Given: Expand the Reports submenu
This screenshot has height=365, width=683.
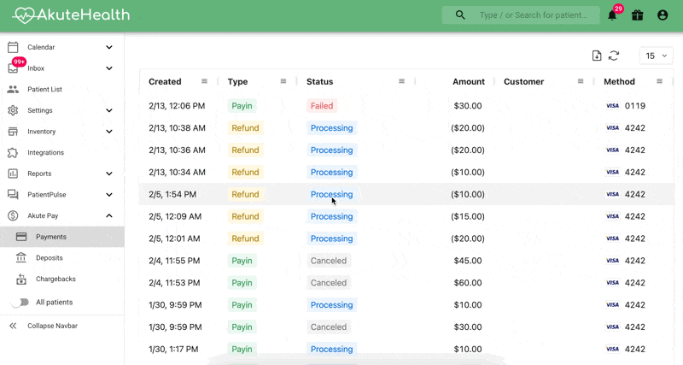Looking at the screenshot, I should 109,174.
